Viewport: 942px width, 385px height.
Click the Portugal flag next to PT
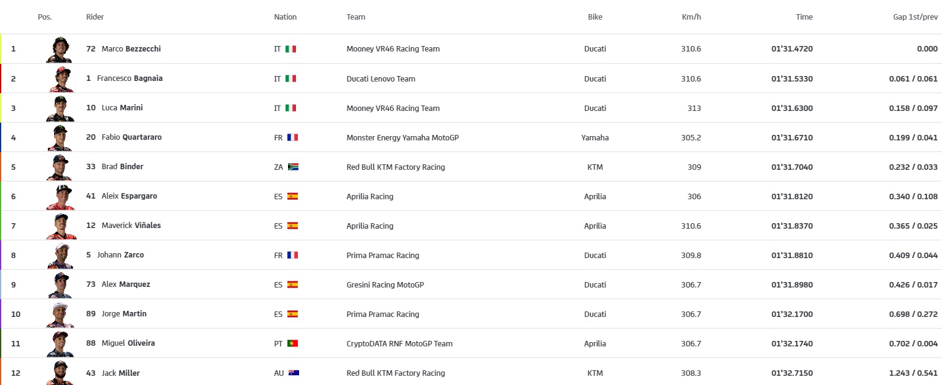tap(292, 343)
